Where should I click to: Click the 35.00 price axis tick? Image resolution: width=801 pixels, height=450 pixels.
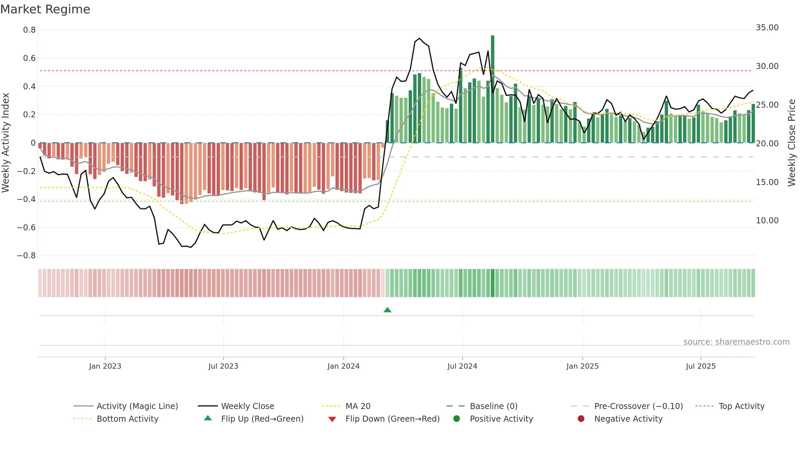tap(767, 28)
